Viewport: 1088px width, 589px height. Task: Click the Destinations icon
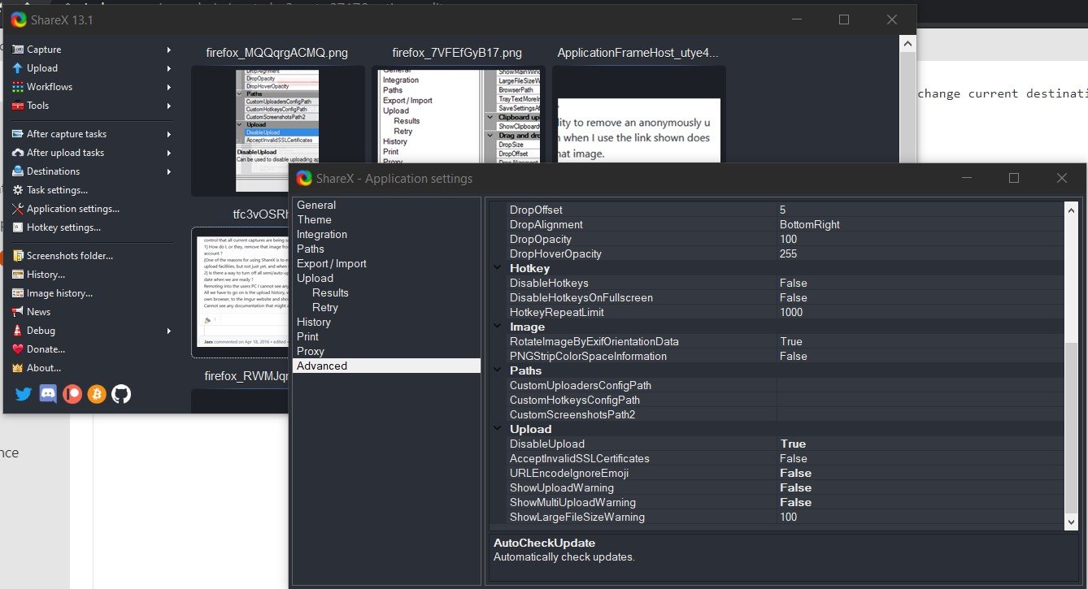coord(18,171)
